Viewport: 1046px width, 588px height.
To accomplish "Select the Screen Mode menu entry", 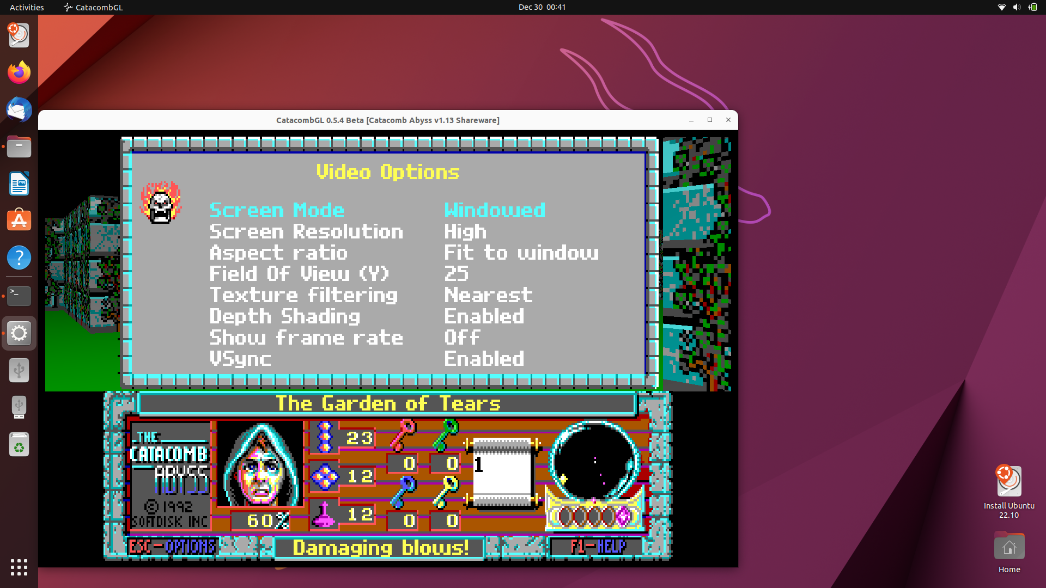I will pos(277,211).
